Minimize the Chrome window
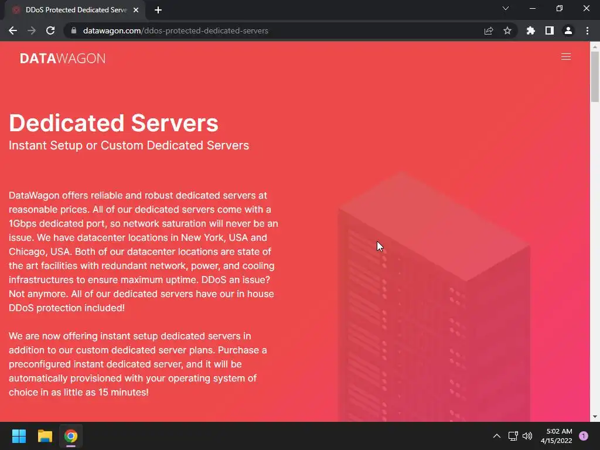600x450 pixels. [533, 8]
